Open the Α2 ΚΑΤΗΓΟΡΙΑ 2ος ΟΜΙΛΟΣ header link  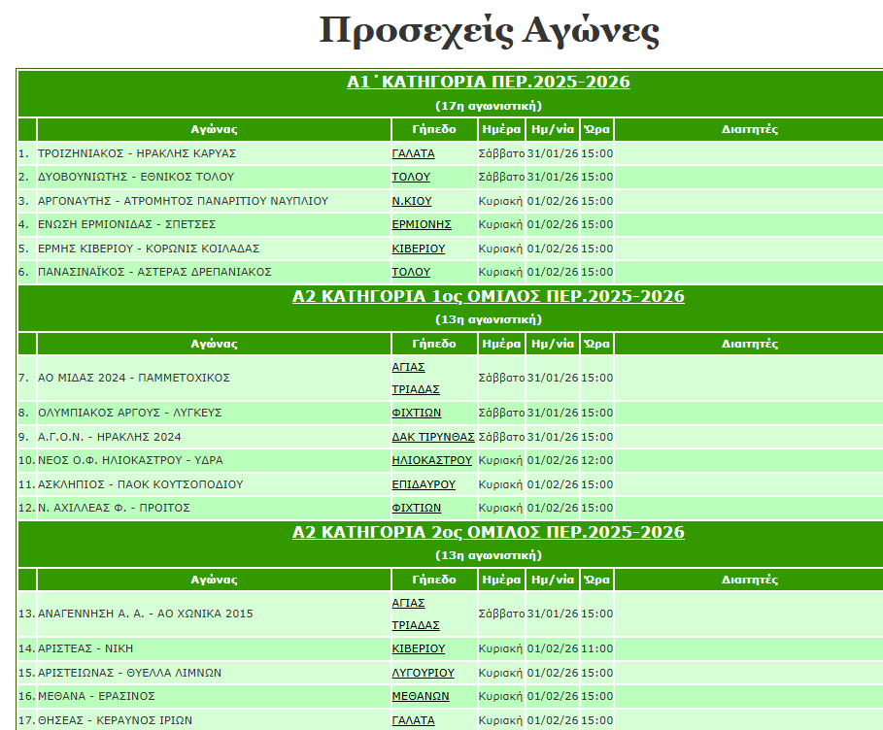click(488, 532)
